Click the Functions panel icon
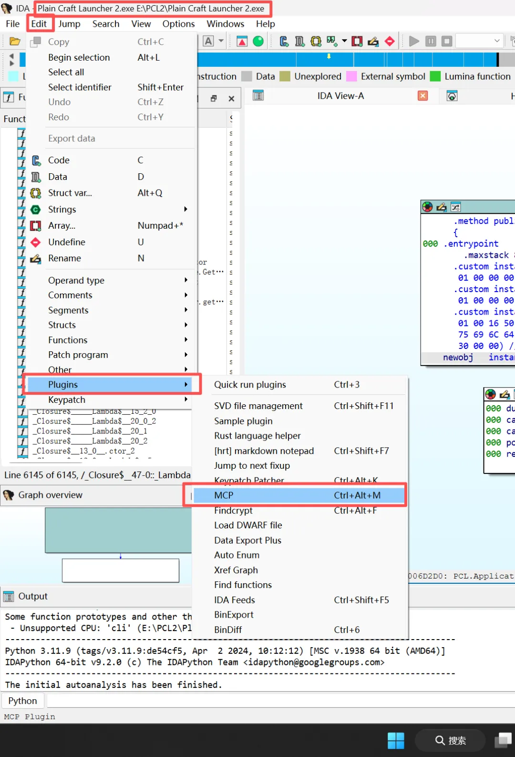The height and width of the screenshot is (757, 515). click(9, 97)
